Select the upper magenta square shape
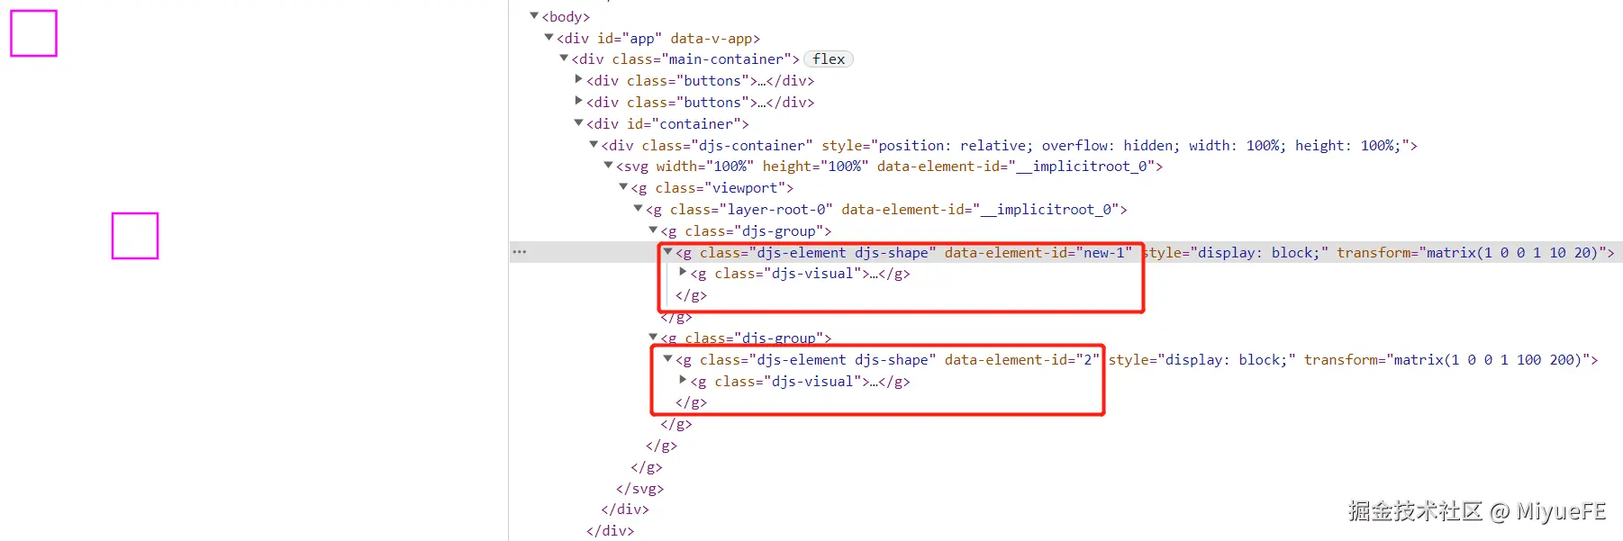This screenshot has height=541, width=1623. 33,33
